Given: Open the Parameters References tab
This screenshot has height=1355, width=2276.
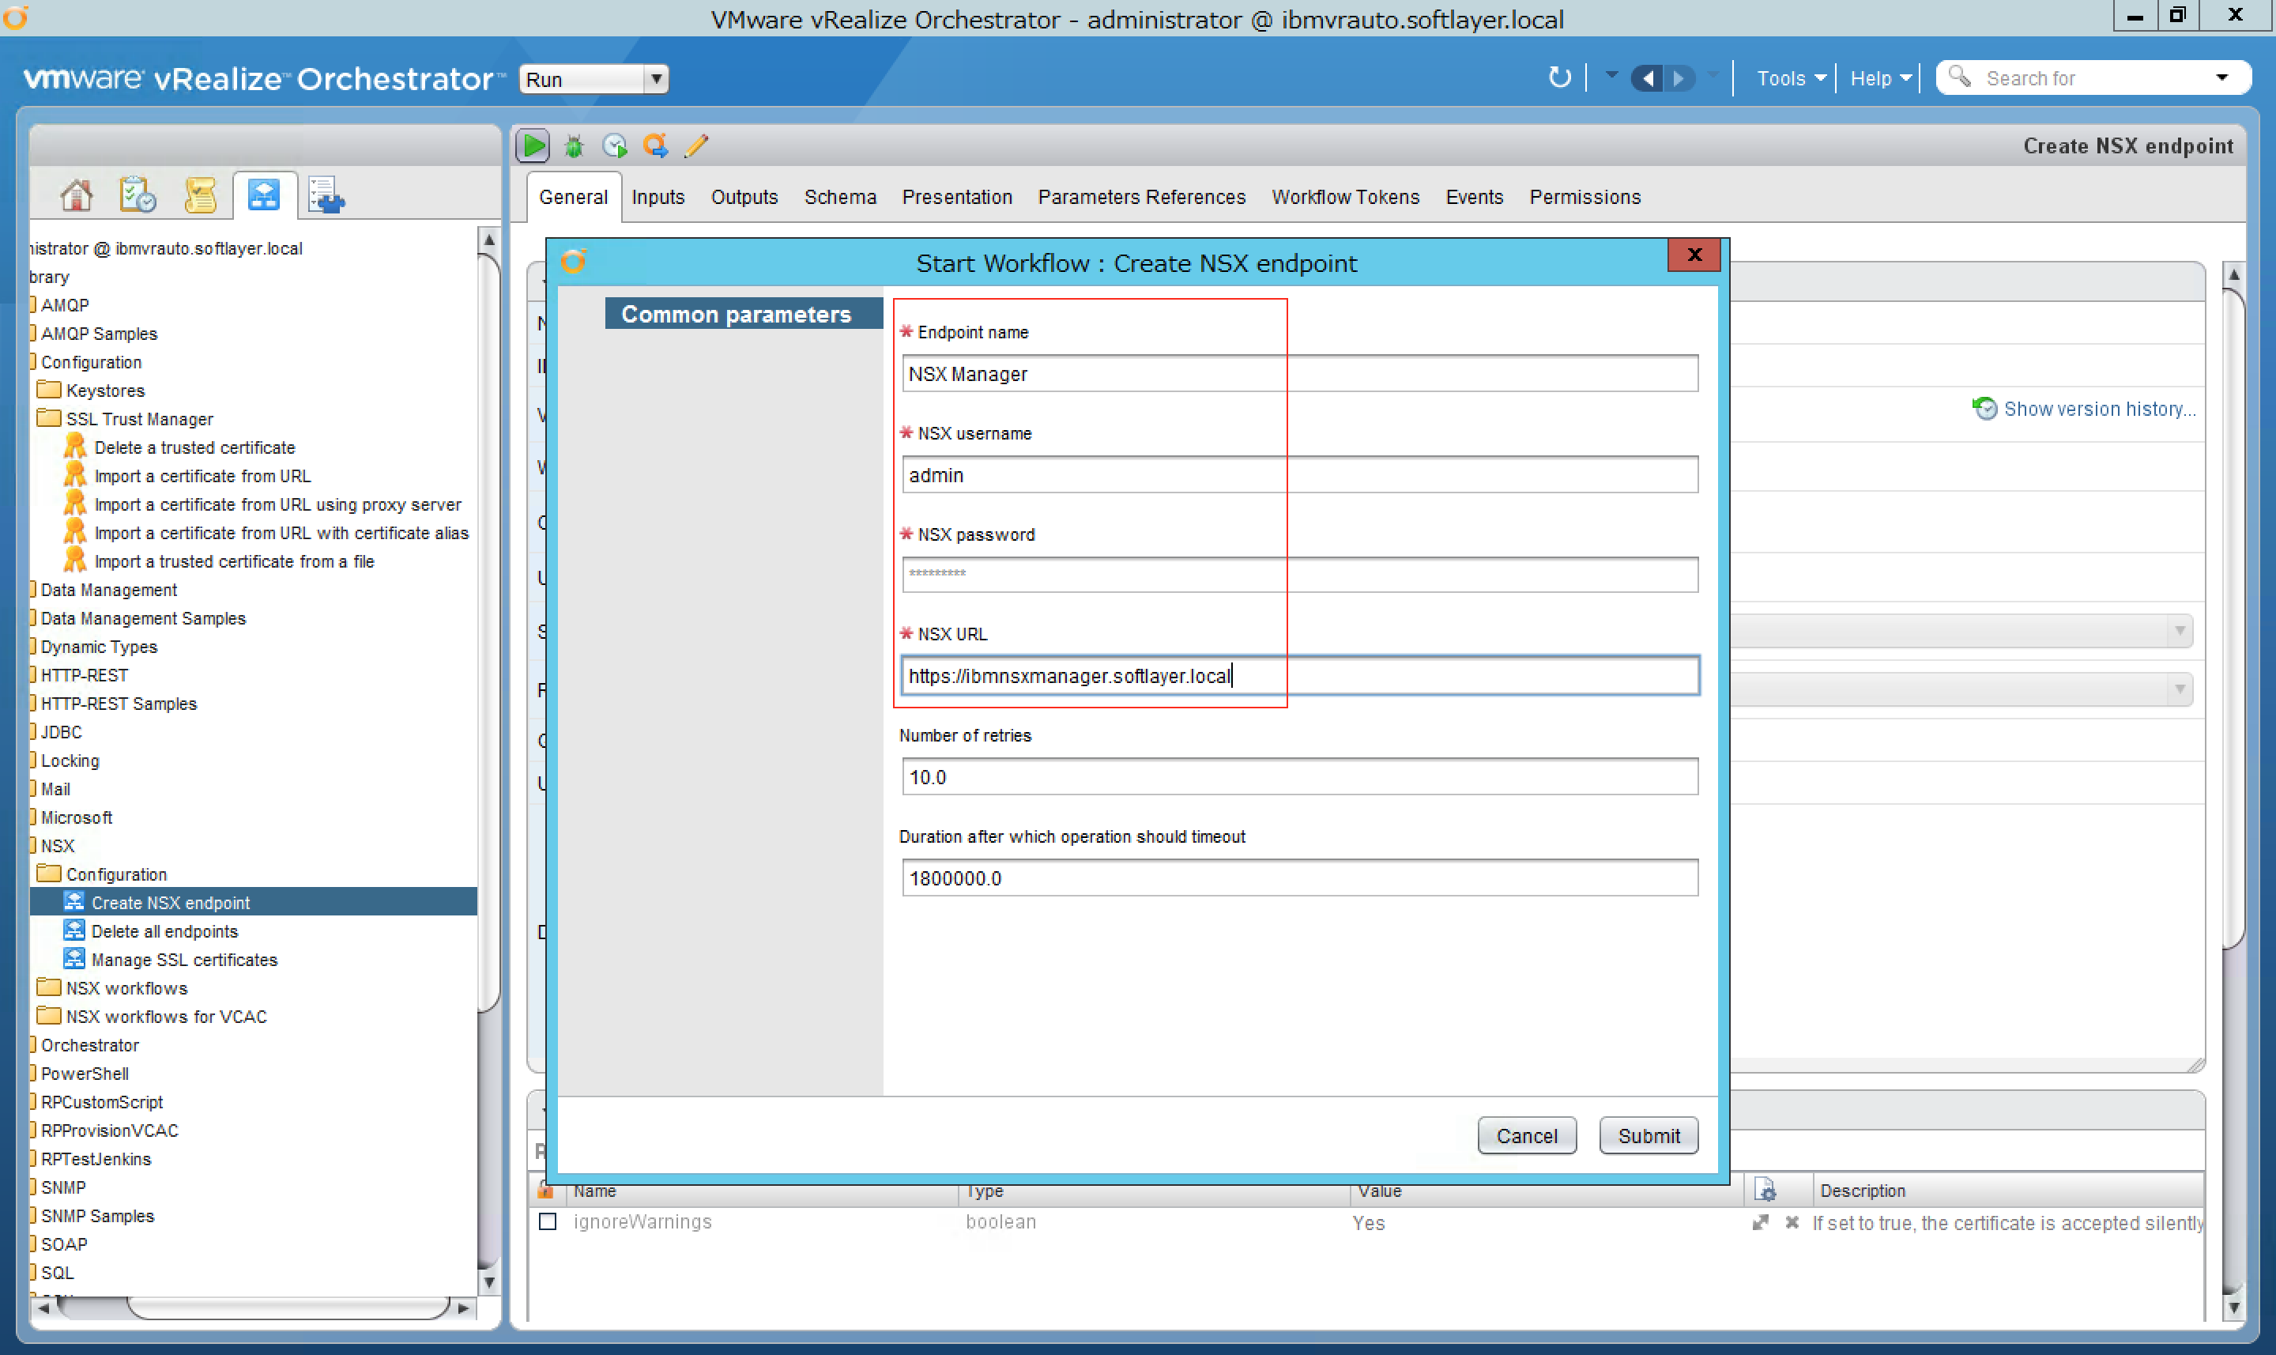Looking at the screenshot, I should 1140,196.
